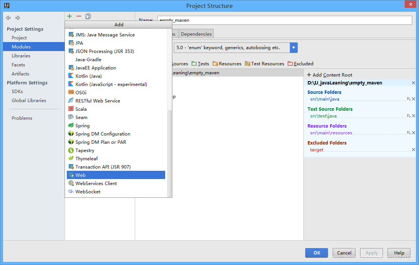419x265 pixels.
Task: Click src\main\java source folder path
Action: coord(325,99)
